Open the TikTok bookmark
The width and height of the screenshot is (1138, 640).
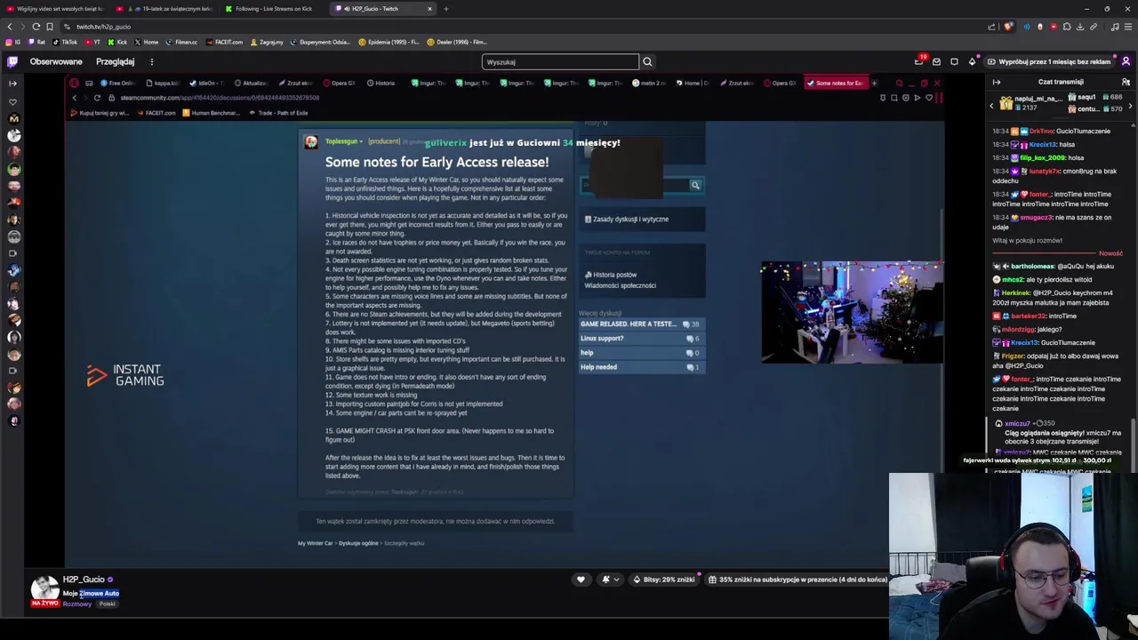click(65, 42)
